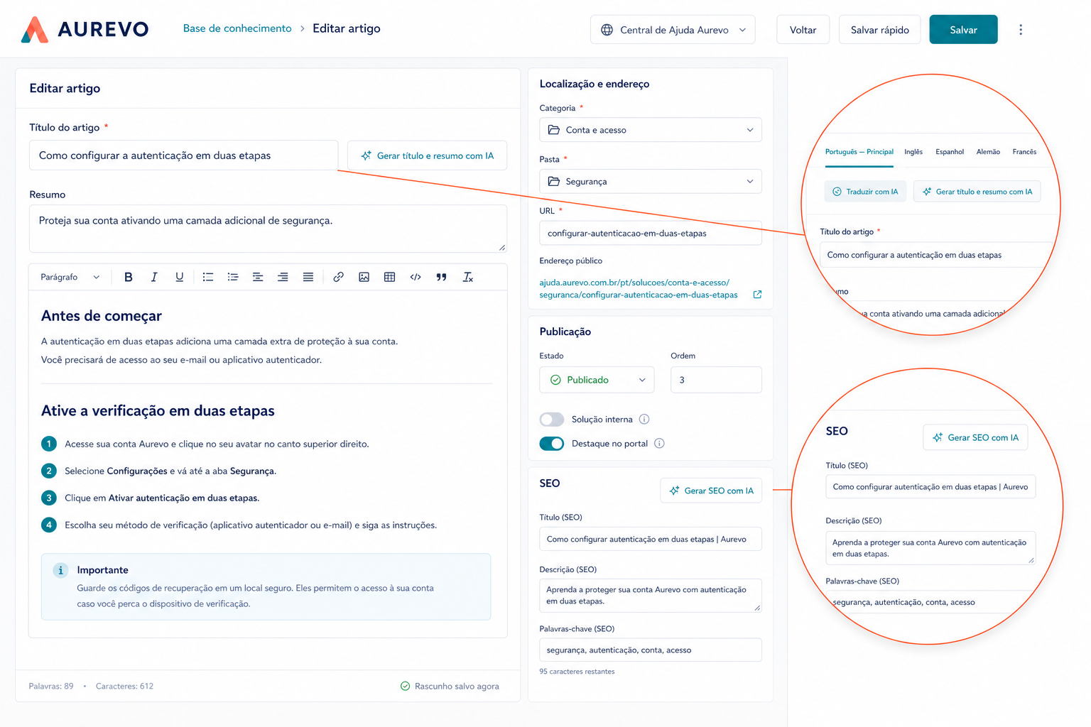Click the Palavras: 89 word counter
The width and height of the screenshot is (1091, 727).
pos(51,686)
